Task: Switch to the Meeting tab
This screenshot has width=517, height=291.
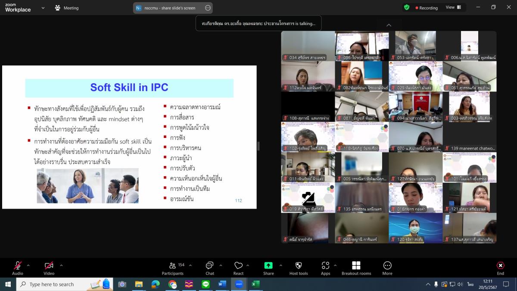Action: point(67,8)
